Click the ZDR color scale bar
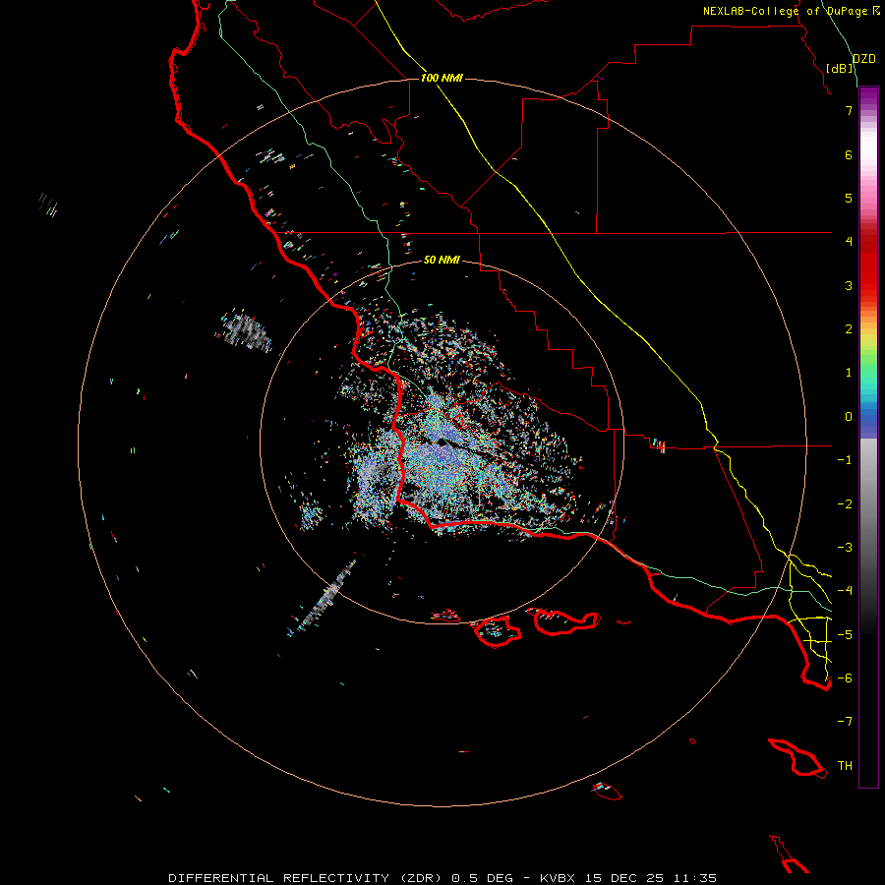 tap(868, 437)
